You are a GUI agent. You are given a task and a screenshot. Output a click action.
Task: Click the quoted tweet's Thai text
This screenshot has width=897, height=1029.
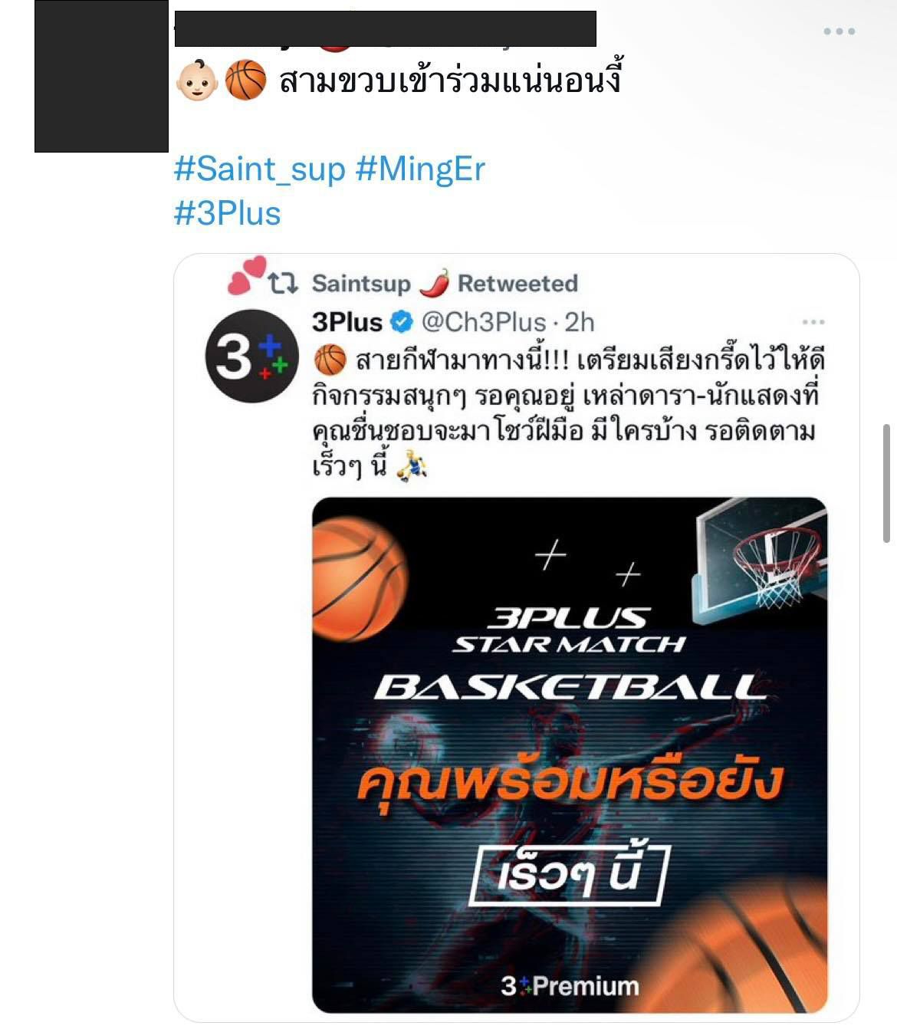click(568, 413)
